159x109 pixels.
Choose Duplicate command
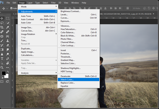[38, 49]
